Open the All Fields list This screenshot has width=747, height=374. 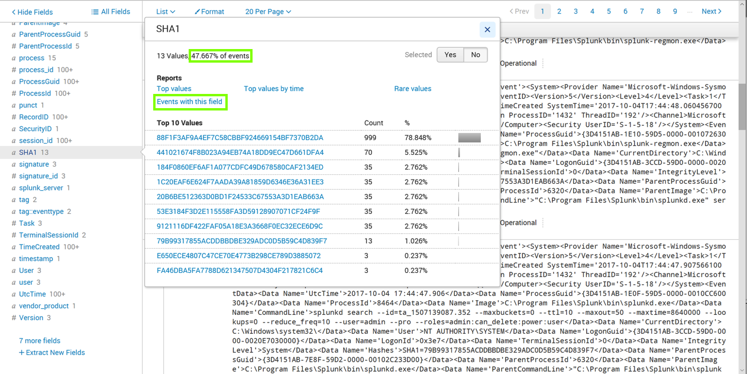point(111,12)
